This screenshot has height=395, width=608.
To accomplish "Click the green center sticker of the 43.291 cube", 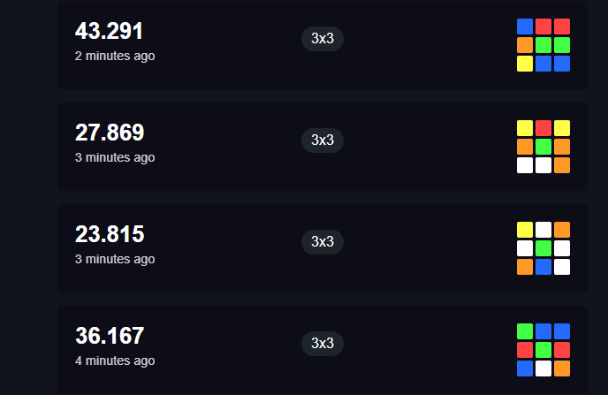I will coord(543,45).
